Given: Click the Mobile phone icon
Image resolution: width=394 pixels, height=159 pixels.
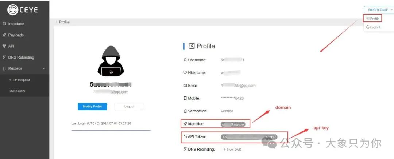Looking at the screenshot, I should coord(185,98).
